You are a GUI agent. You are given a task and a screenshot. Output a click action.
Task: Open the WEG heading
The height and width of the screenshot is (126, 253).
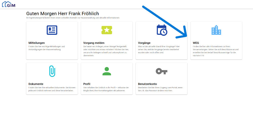(196, 43)
